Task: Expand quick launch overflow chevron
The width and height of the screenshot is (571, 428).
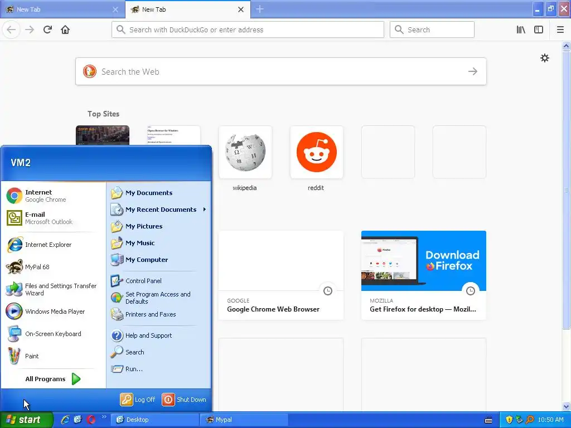Action: pyautogui.click(x=104, y=417)
